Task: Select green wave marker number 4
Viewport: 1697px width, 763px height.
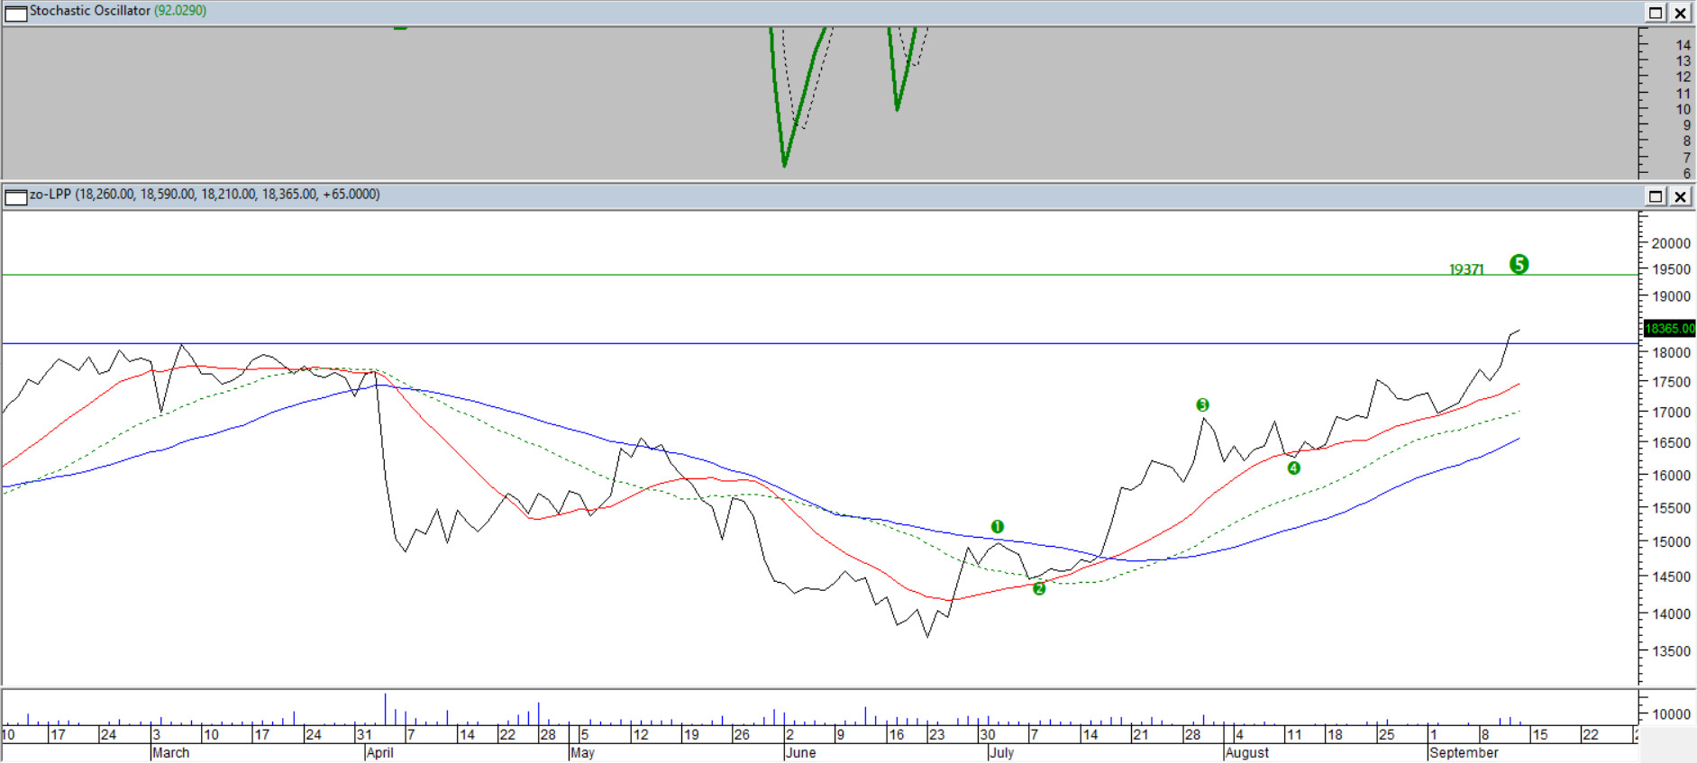Action: [1293, 468]
